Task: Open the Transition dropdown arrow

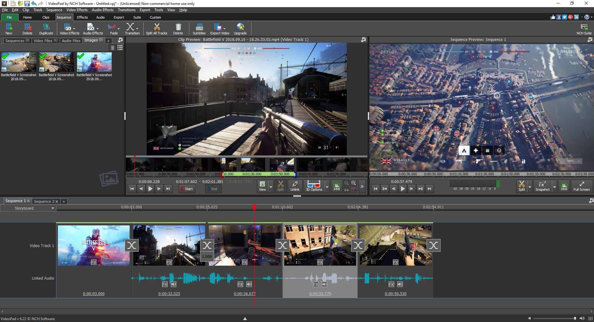Action: tap(137, 28)
